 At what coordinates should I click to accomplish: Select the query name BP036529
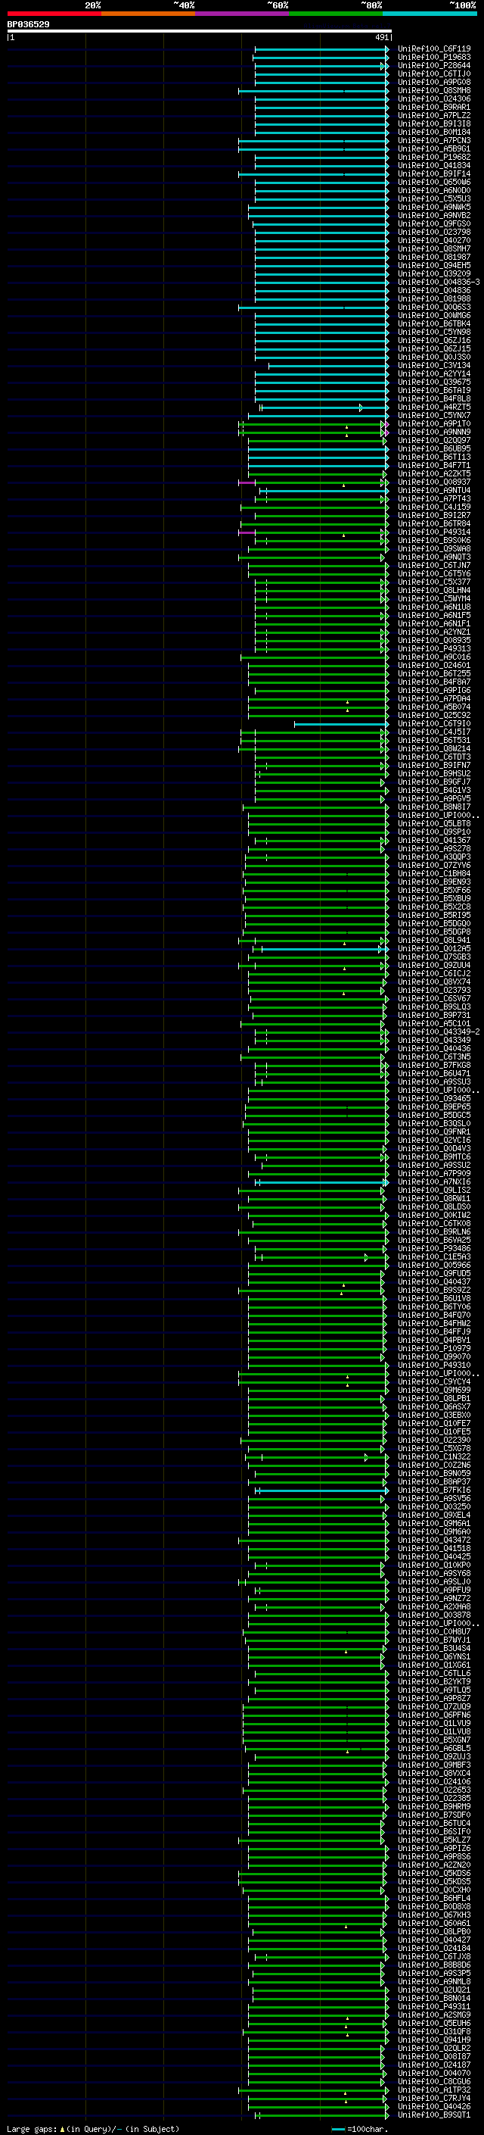[x=28, y=25]
